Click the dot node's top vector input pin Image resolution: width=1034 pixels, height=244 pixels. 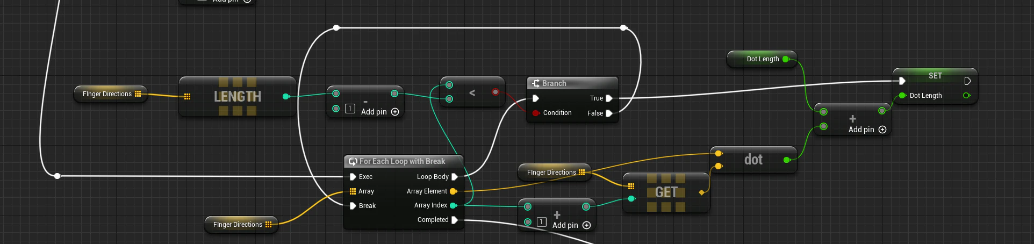[x=719, y=154]
